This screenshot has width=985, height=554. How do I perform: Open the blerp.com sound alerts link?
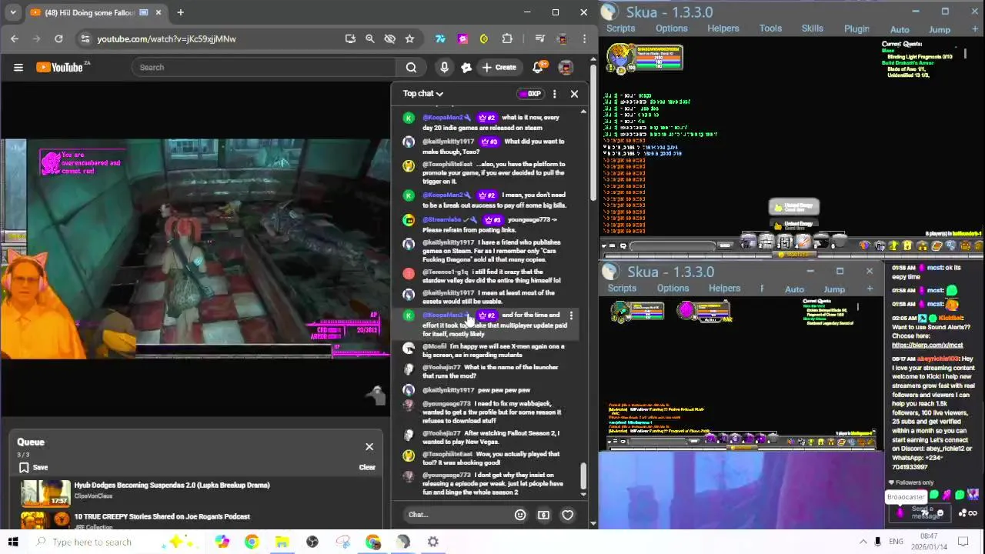pyautogui.click(x=927, y=345)
